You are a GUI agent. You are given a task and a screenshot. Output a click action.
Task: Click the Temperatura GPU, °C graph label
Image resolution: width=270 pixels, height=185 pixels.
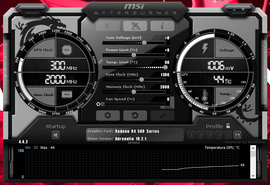pos(222,148)
